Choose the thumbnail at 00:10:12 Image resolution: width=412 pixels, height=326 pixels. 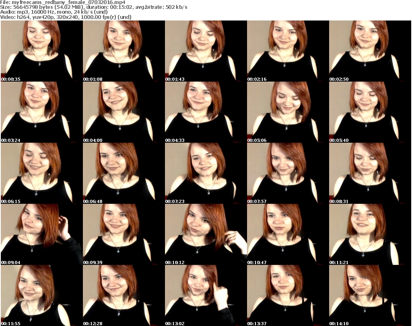(205, 234)
